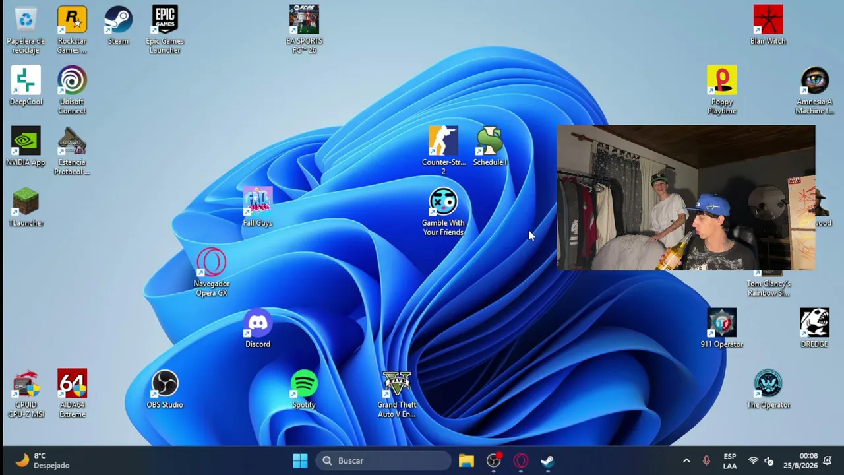Expand the hidden system tray icons
The height and width of the screenshot is (475, 844).
click(686, 460)
